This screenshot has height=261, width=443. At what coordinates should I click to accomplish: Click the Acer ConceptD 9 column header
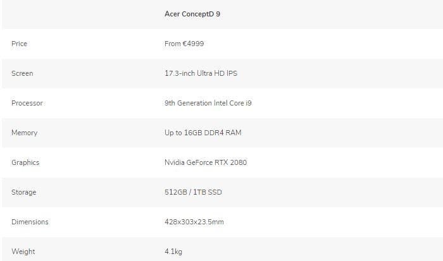(192, 14)
